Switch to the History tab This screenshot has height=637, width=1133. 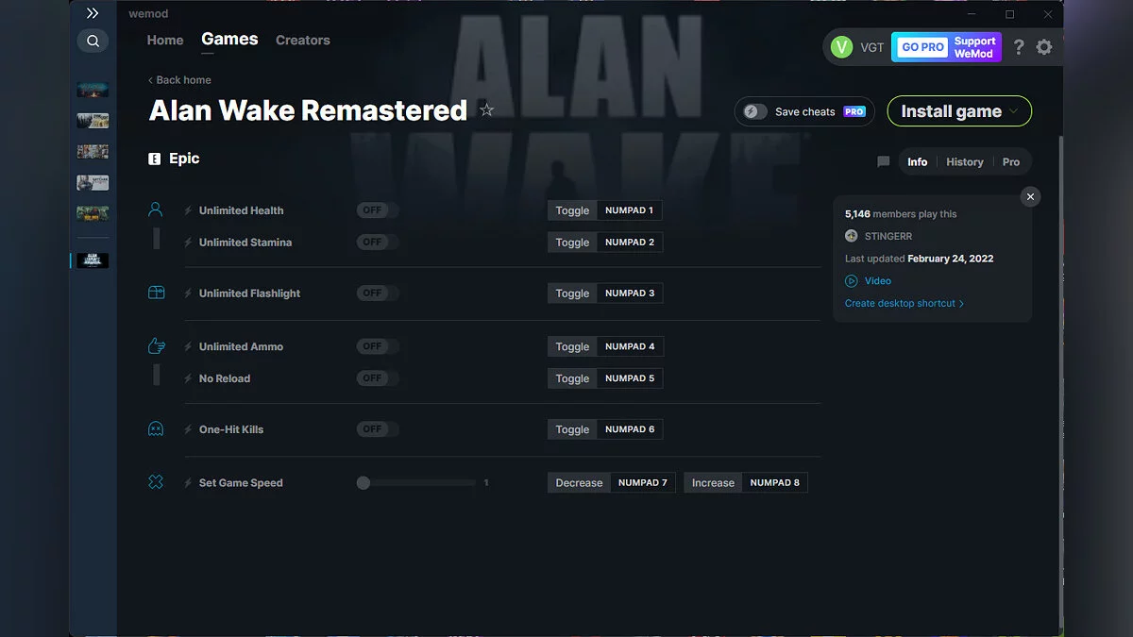(964, 161)
